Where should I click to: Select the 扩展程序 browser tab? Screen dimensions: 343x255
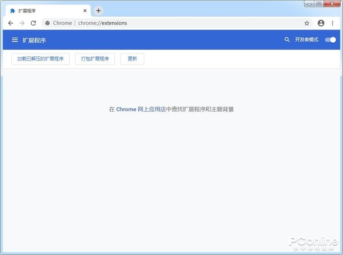[x=48, y=11]
